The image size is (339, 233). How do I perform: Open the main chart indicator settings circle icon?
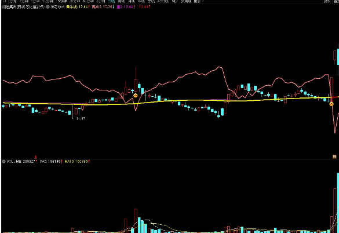(48, 7)
